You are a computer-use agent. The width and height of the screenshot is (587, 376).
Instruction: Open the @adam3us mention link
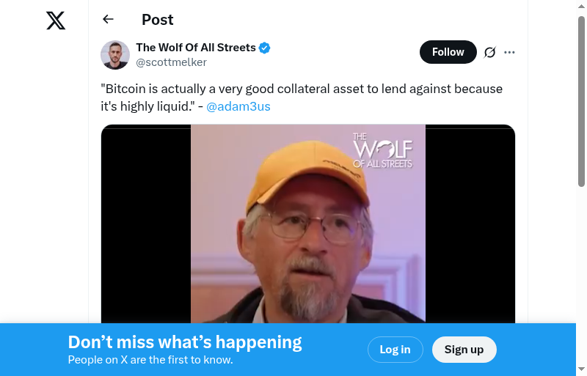click(238, 106)
